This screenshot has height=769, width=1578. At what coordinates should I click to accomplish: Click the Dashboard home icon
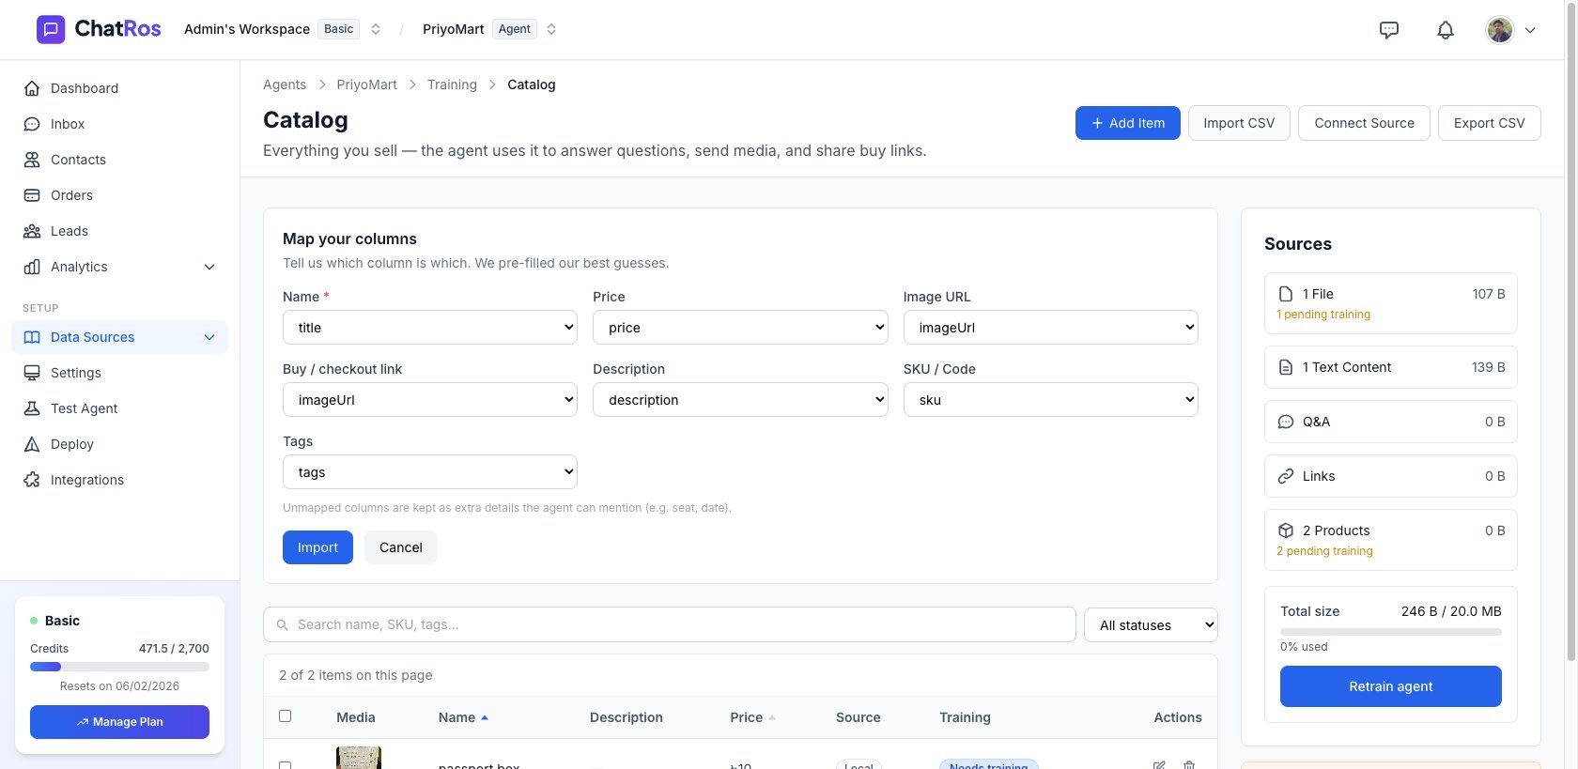[32, 88]
